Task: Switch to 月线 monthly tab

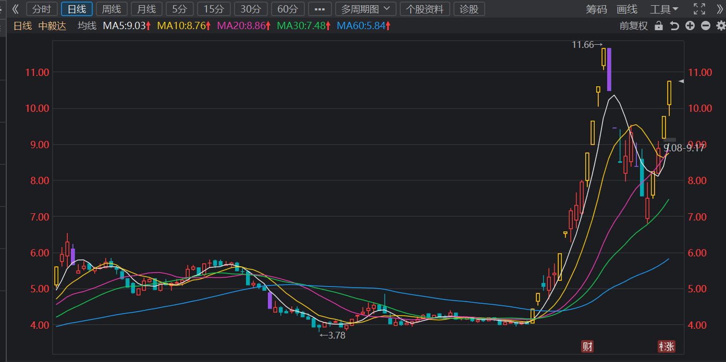Action: pyautogui.click(x=146, y=9)
